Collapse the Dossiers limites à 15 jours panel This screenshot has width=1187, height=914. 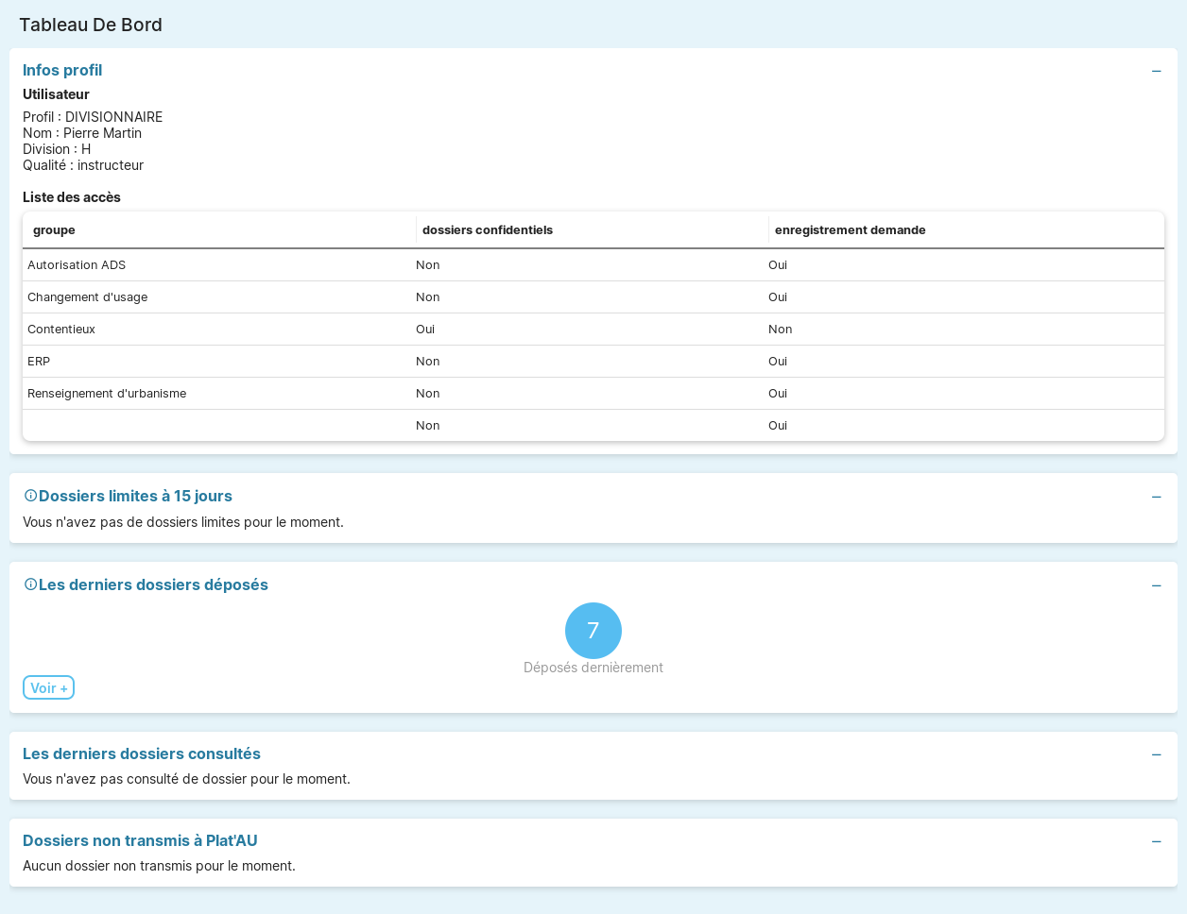[1156, 498]
